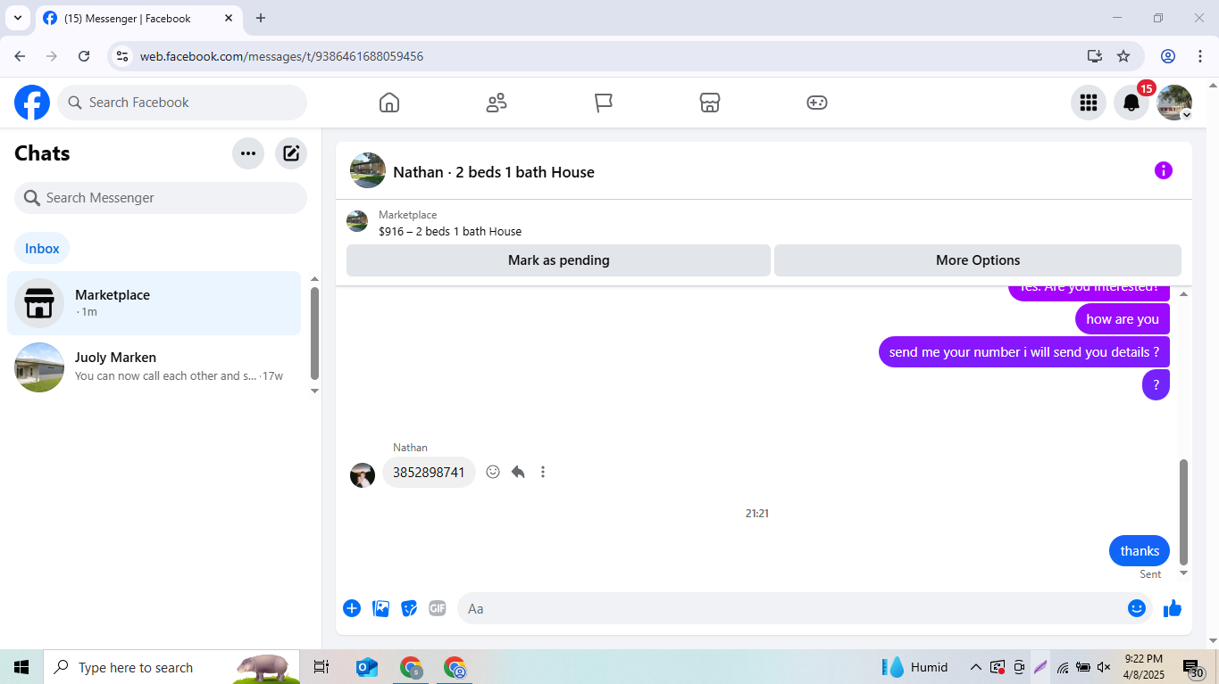Open the emoji picker
The image size is (1219, 684).
click(1137, 608)
